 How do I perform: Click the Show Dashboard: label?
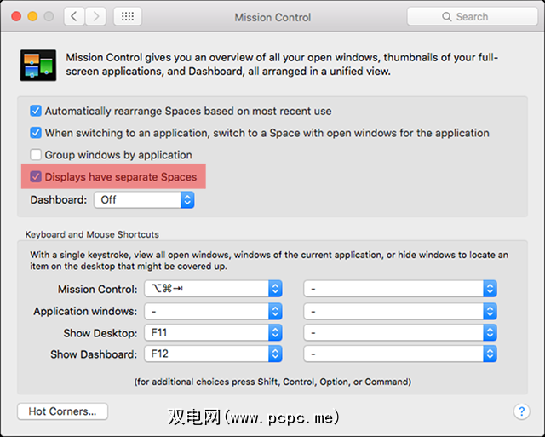94,354
